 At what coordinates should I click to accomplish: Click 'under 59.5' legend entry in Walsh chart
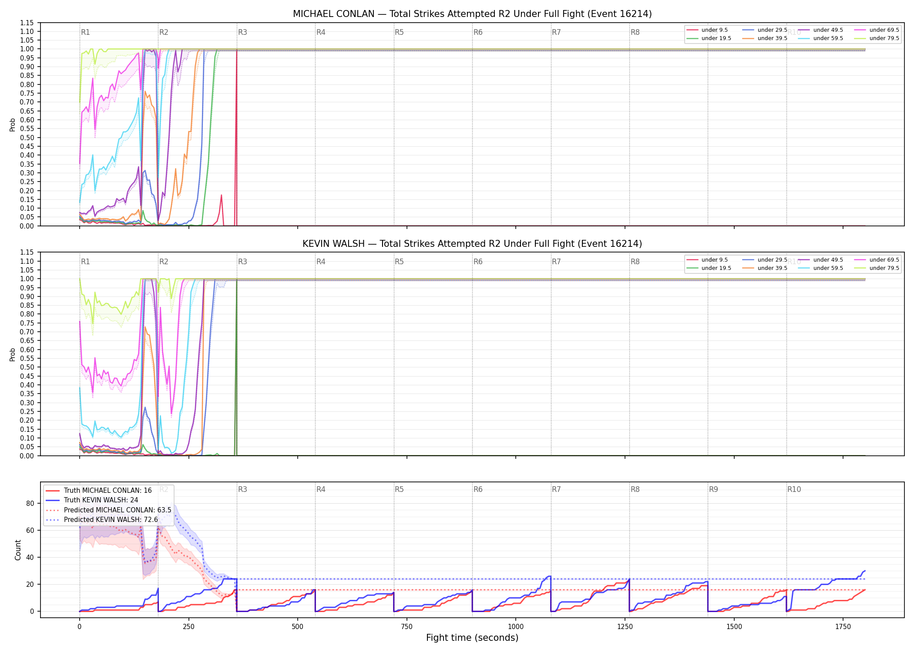[820, 268]
